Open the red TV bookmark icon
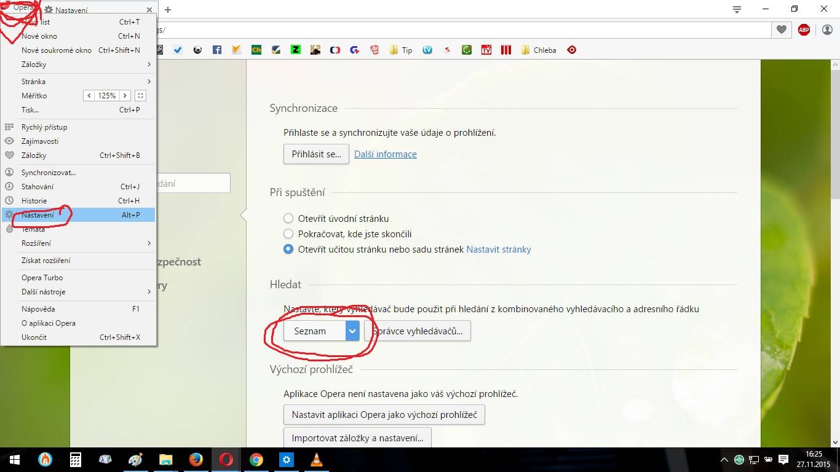 tap(486, 50)
